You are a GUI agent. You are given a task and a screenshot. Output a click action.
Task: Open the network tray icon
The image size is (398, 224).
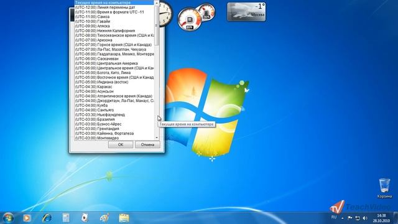[x=358, y=218]
